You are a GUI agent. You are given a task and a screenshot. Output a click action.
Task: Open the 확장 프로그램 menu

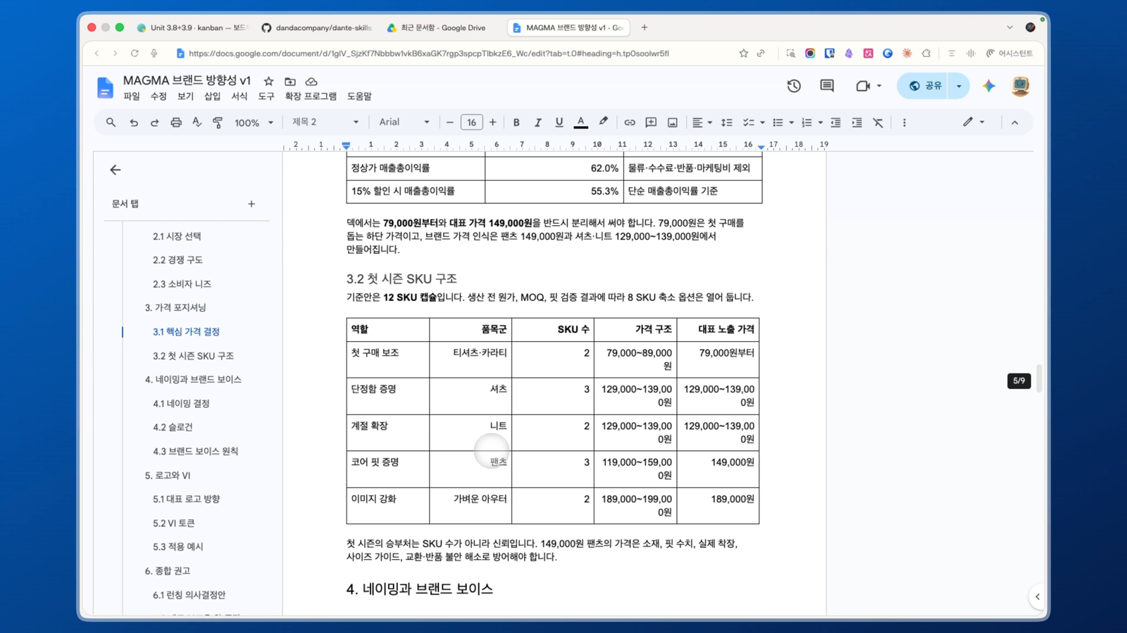pos(311,96)
